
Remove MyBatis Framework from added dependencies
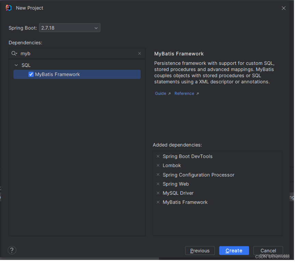point(158,203)
